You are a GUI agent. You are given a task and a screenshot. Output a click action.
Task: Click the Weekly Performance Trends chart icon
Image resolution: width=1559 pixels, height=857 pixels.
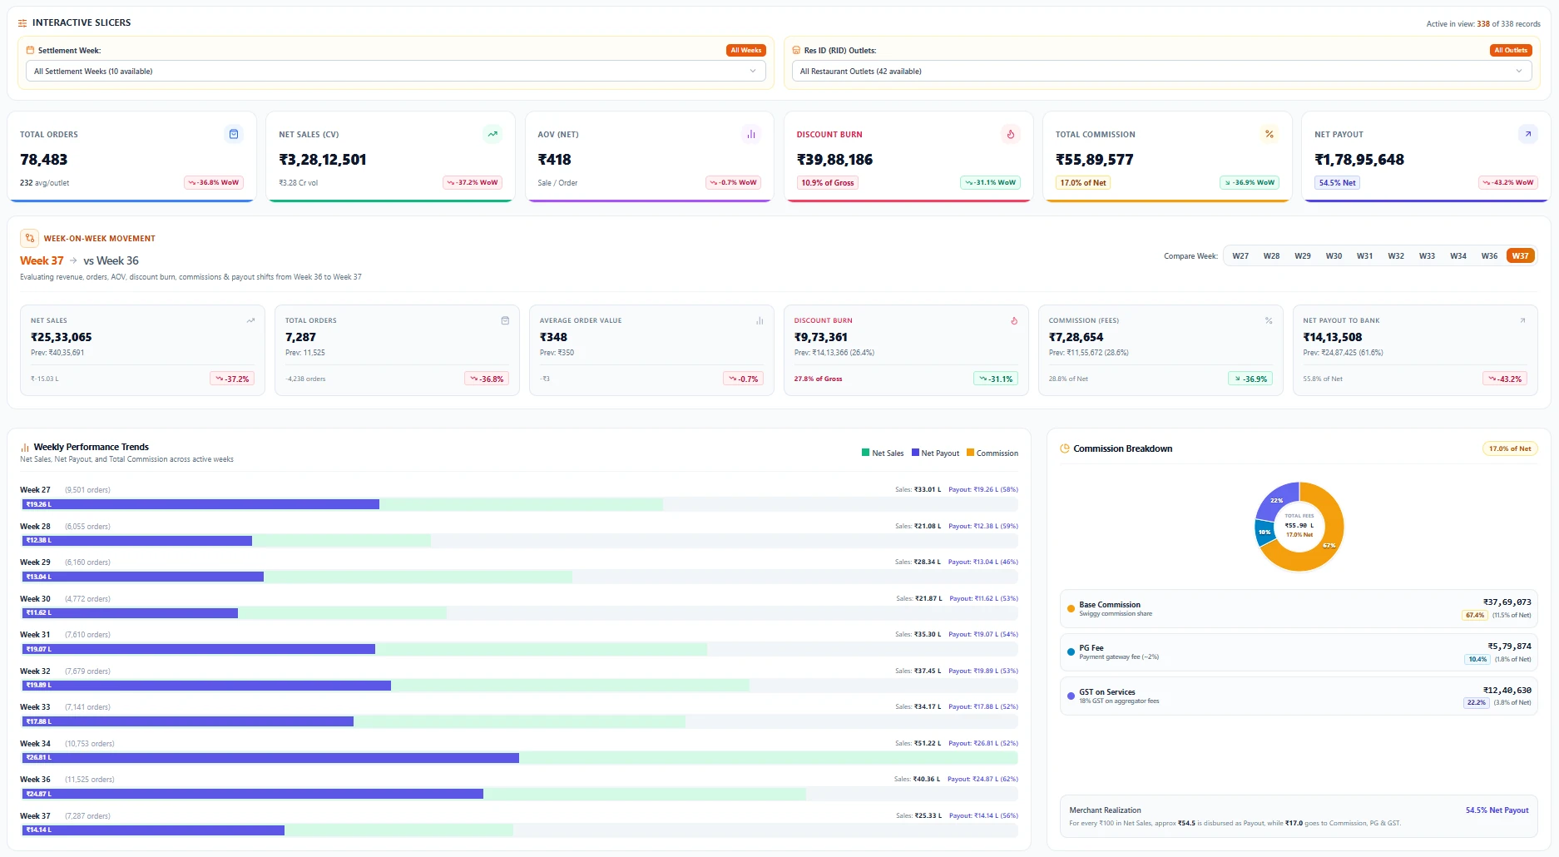pos(25,448)
